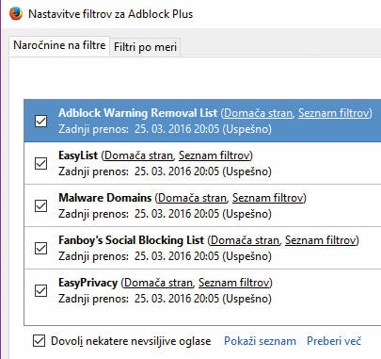381x359 pixels.
Task: Select the Naročnine na filtre tab
Action: click(x=59, y=46)
